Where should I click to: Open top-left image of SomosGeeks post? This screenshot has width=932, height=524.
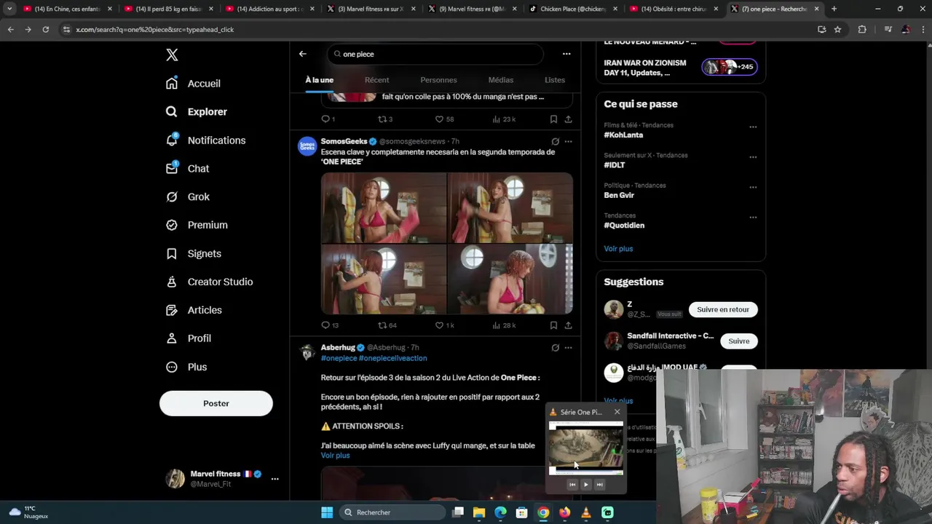pos(384,207)
